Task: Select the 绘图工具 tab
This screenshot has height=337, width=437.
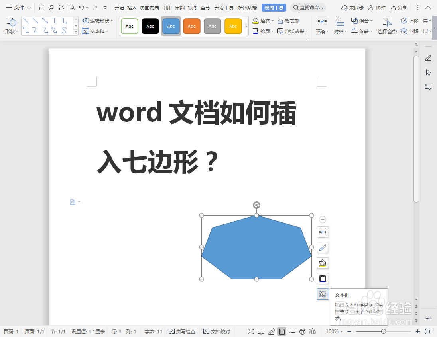Action: point(274,7)
